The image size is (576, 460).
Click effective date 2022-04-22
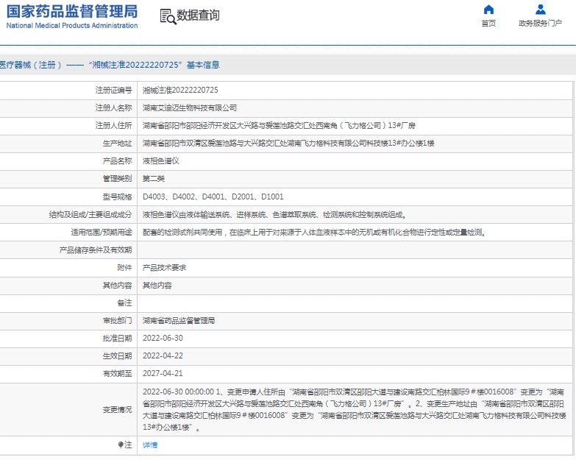(163, 355)
